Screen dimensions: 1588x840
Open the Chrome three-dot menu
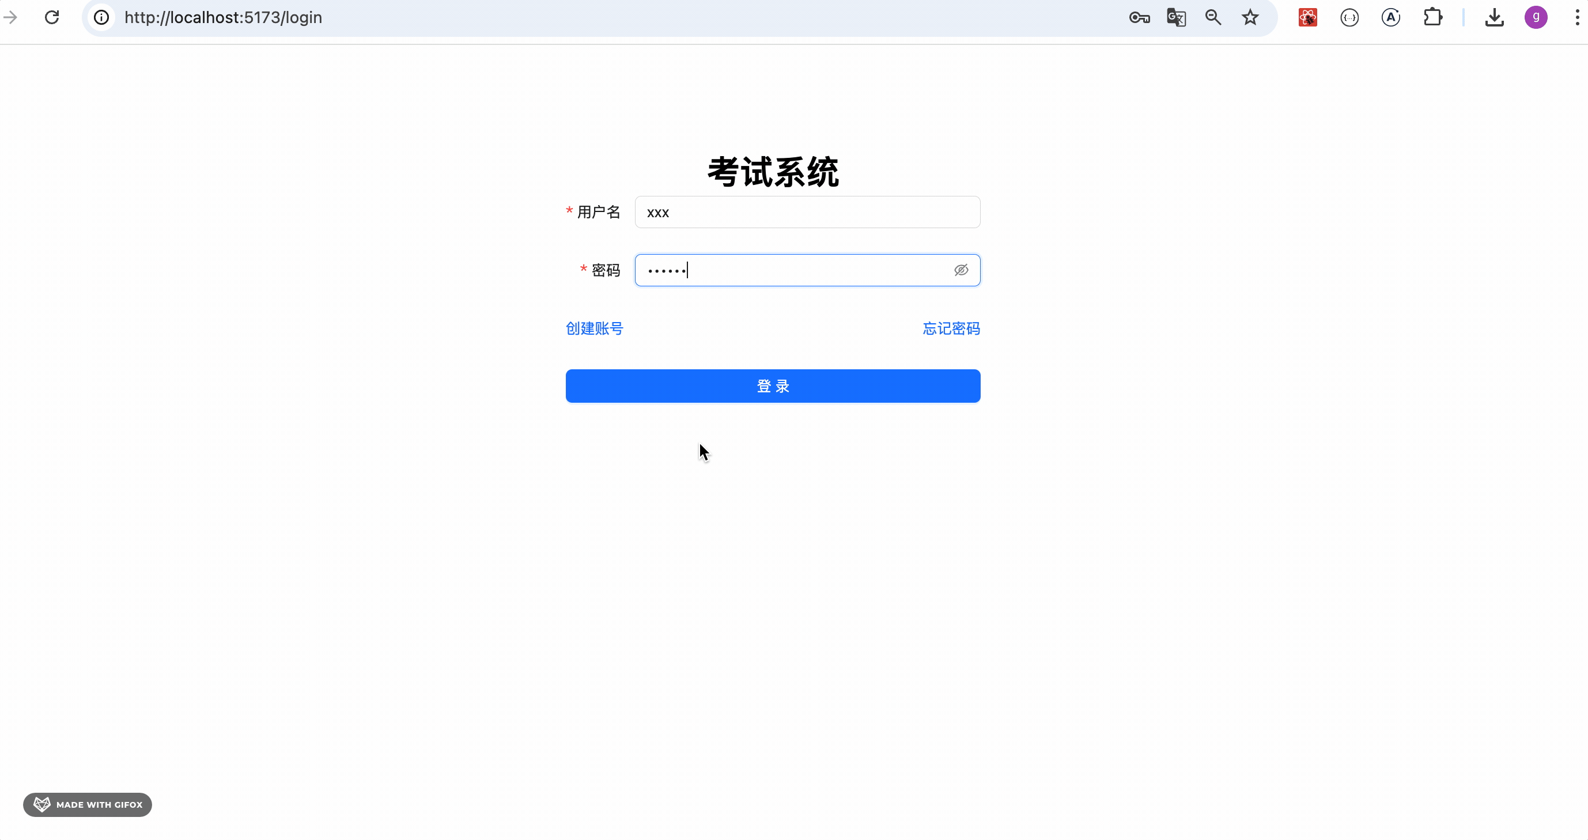coord(1576,17)
